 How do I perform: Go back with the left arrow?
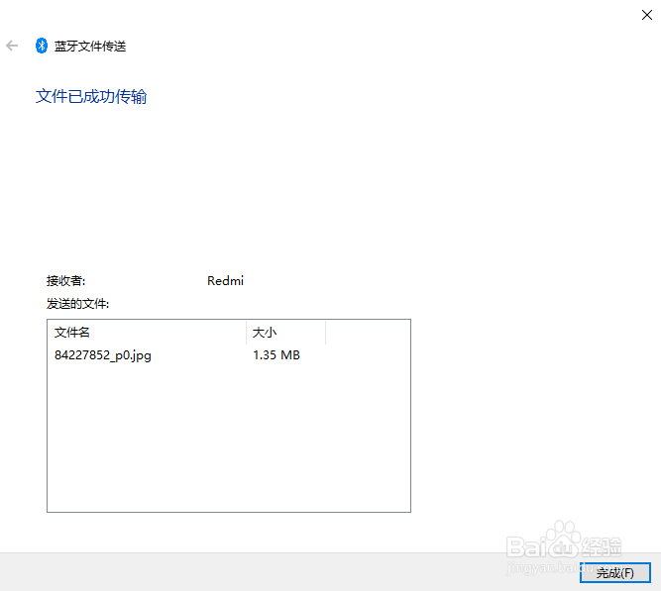(12, 46)
